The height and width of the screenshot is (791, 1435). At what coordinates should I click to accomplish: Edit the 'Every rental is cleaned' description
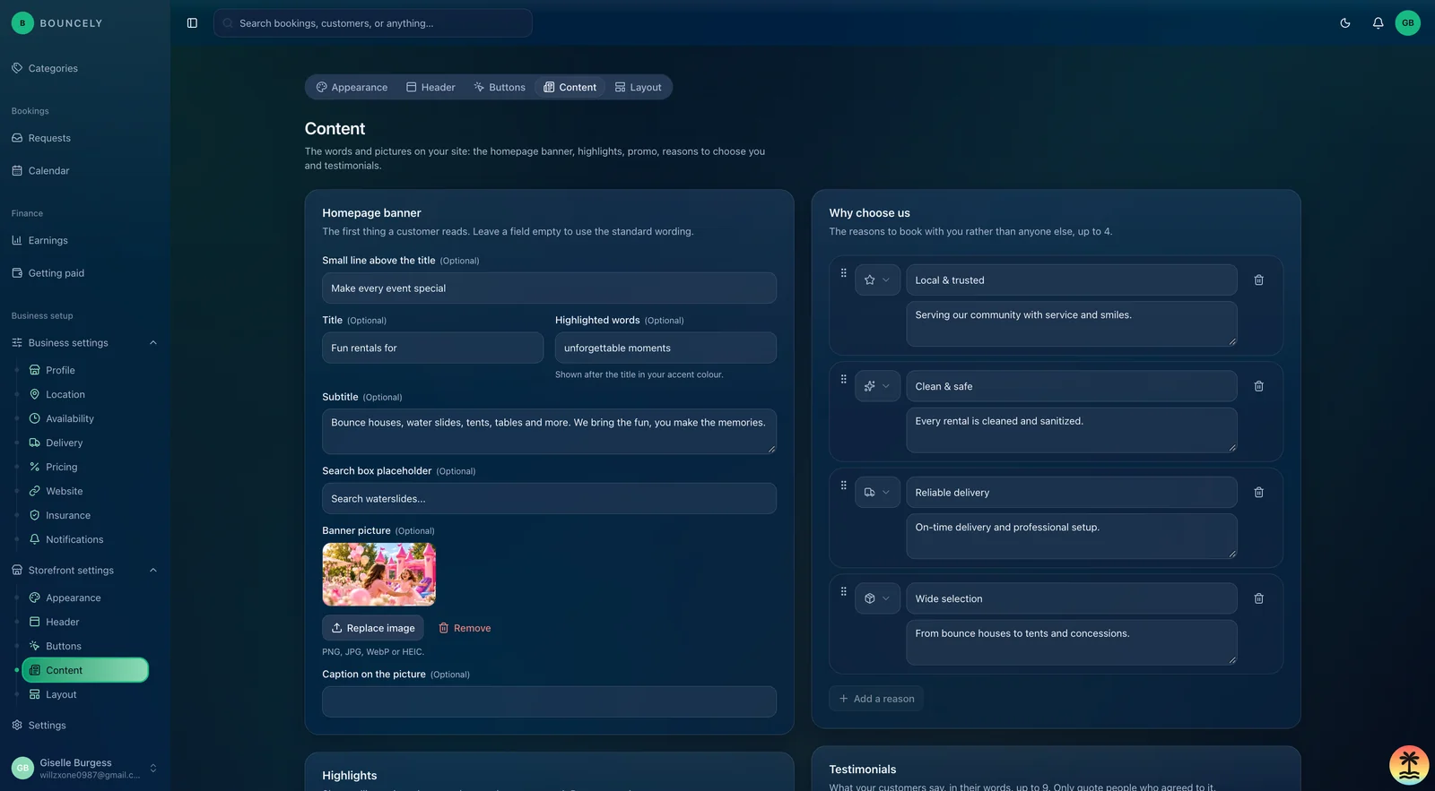coord(1072,430)
